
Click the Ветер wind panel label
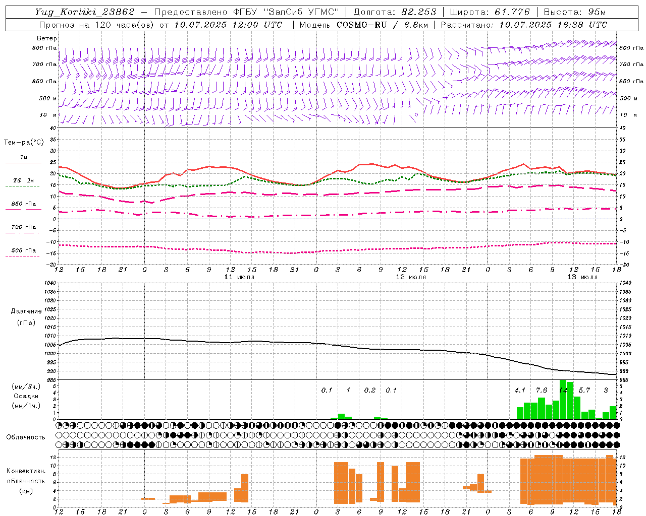point(47,38)
